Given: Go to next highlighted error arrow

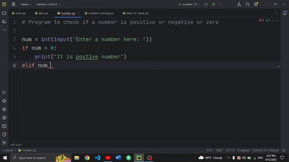Looking at the screenshot, I should tap(278, 20).
